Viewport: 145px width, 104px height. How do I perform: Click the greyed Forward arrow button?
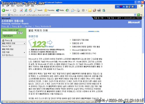click(14, 10)
